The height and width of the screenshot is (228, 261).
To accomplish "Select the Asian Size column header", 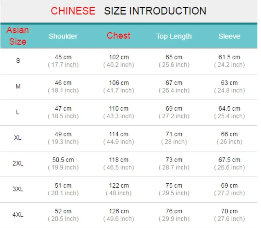I will [18, 36].
